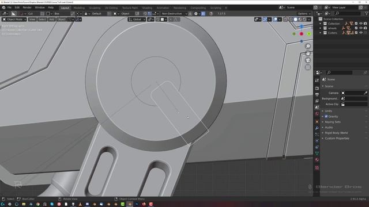369x207 pixels.
Task: Hide the wheels collection using its eye icon
Action: pyautogui.click(x=361, y=28)
